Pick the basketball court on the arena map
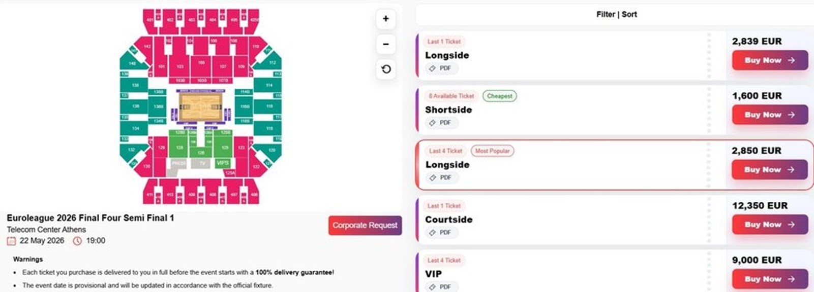This screenshot has width=814, height=292. [200, 107]
